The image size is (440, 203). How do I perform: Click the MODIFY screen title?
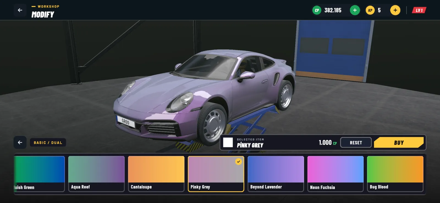point(43,15)
